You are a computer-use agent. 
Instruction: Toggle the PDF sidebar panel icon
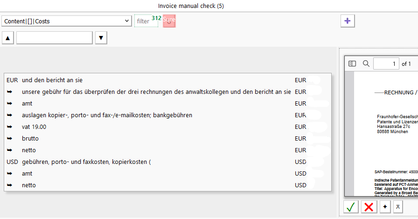click(x=352, y=64)
